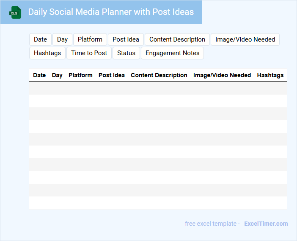Click the Hashtags table column header
The height and width of the screenshot is (241, 297).
[x=270, y=75]
